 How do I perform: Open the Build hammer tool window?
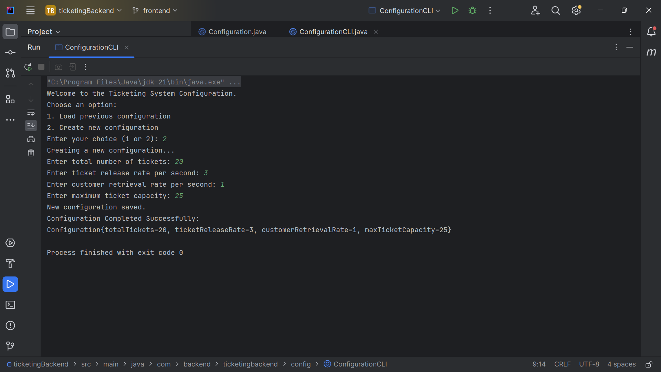click(10, 263)
